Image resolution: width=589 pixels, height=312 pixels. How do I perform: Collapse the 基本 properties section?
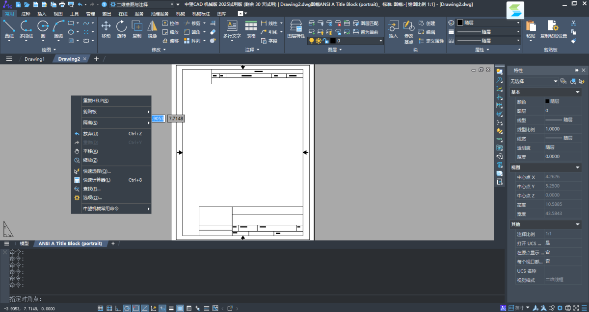[578, 92]
